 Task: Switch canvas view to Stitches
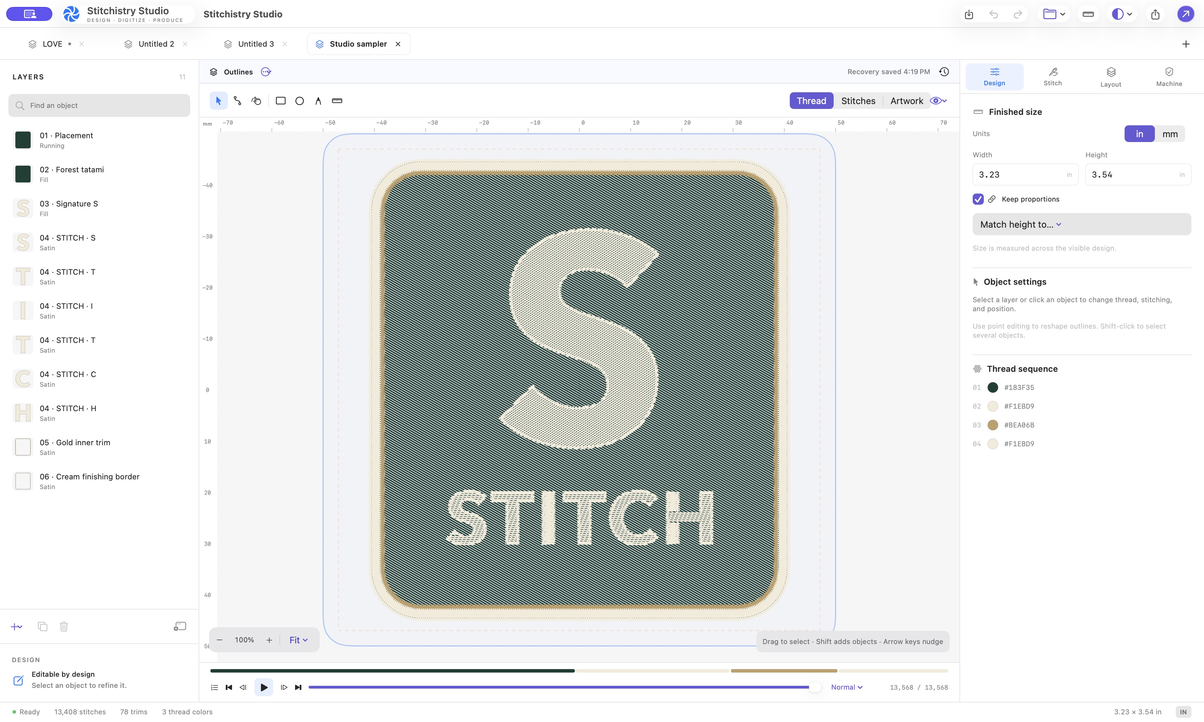[x=858, y=101]
